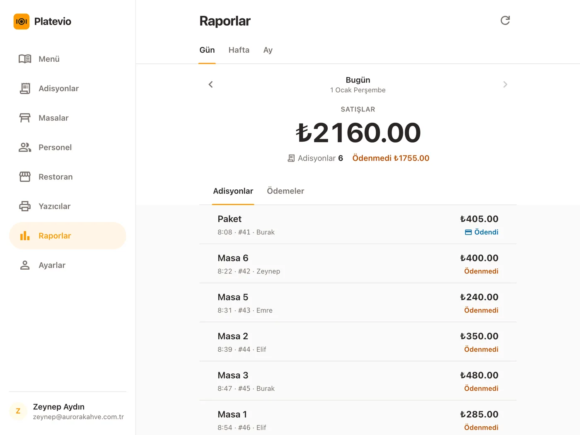Navigate to Yazıcılar in the sidebar
This screenshot has width=580, height=435.
click(68, 206)
